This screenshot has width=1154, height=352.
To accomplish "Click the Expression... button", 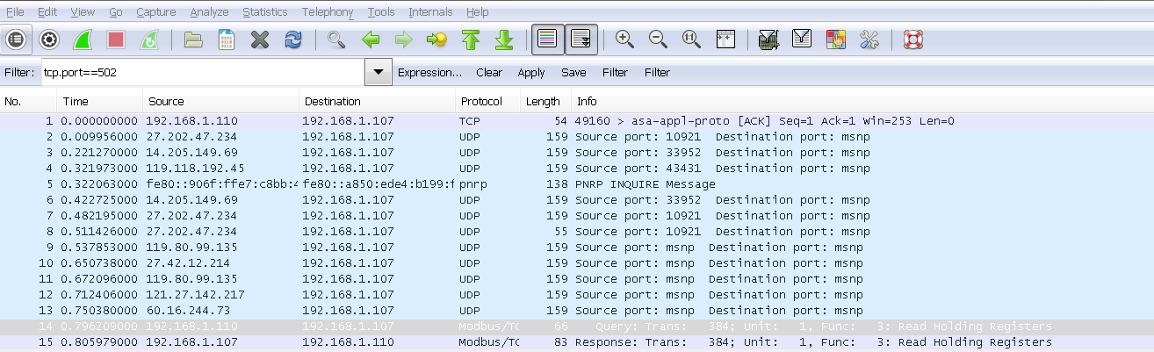I will (429, 73).
